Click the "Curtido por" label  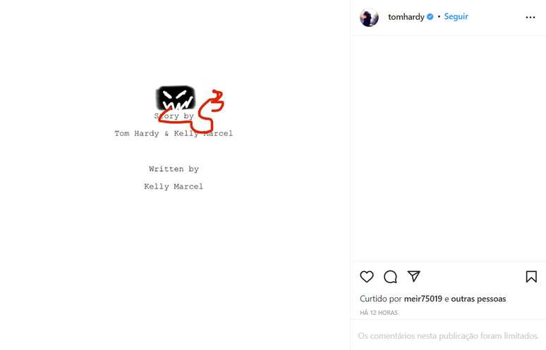pos(380,299)
